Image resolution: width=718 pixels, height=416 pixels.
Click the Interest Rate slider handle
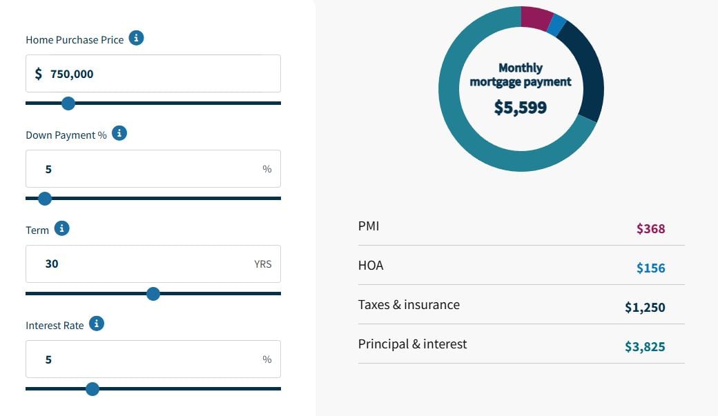[93, 389]
